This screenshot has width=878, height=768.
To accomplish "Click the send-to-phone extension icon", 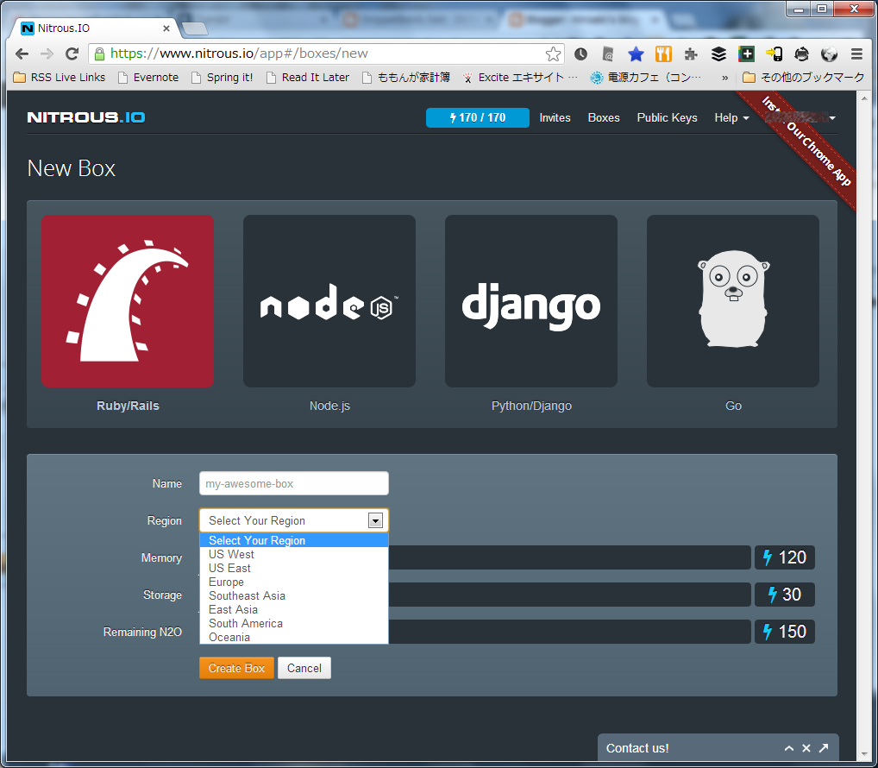I will pyautogui.click(x=774, y=54).
